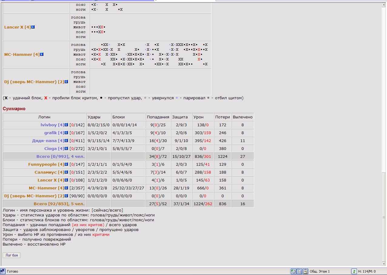Click info icon next to Cioga [4]
Screen dimensions: 387x275
point(66,148)
